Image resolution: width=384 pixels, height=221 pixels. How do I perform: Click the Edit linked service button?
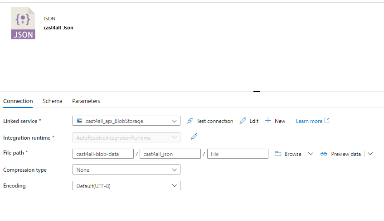coord(249,121)
